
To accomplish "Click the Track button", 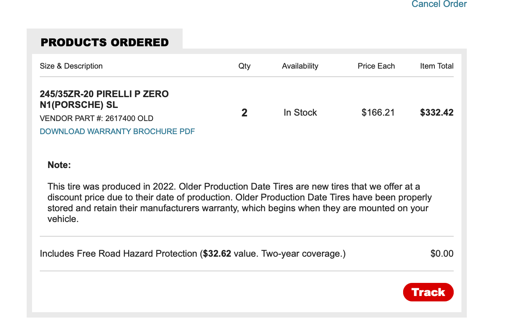I will [428, 292].
